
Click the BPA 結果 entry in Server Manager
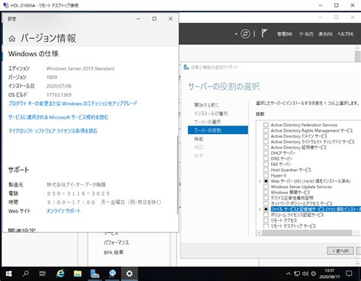point(113,252)
